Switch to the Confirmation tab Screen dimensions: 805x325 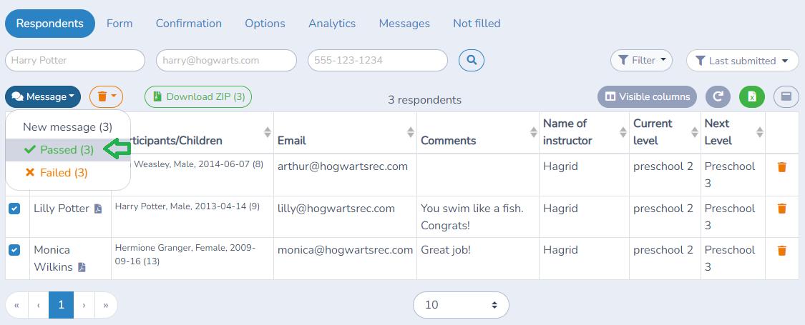tap(189, 24)
